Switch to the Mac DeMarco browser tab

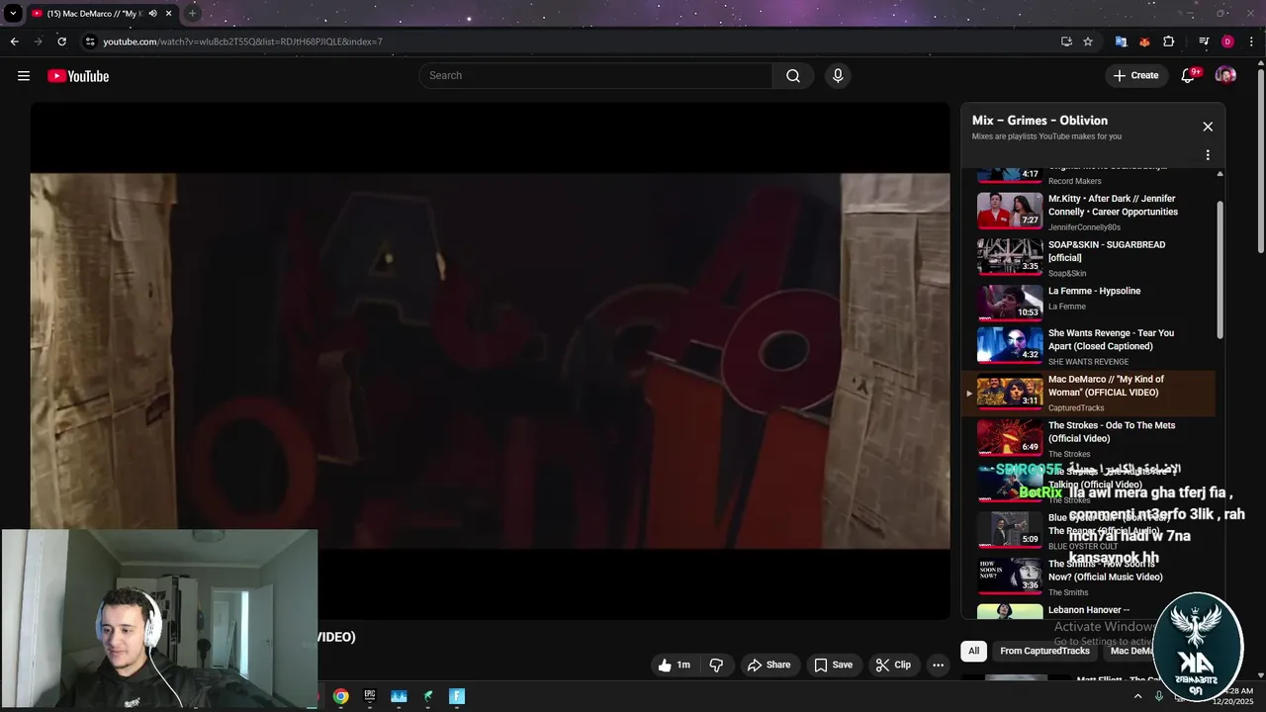click(94, 14)
